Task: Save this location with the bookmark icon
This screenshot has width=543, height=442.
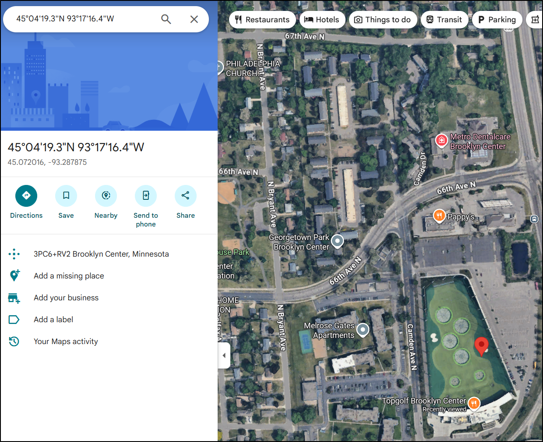Action: pyautogui.click(x=66, y=195)
